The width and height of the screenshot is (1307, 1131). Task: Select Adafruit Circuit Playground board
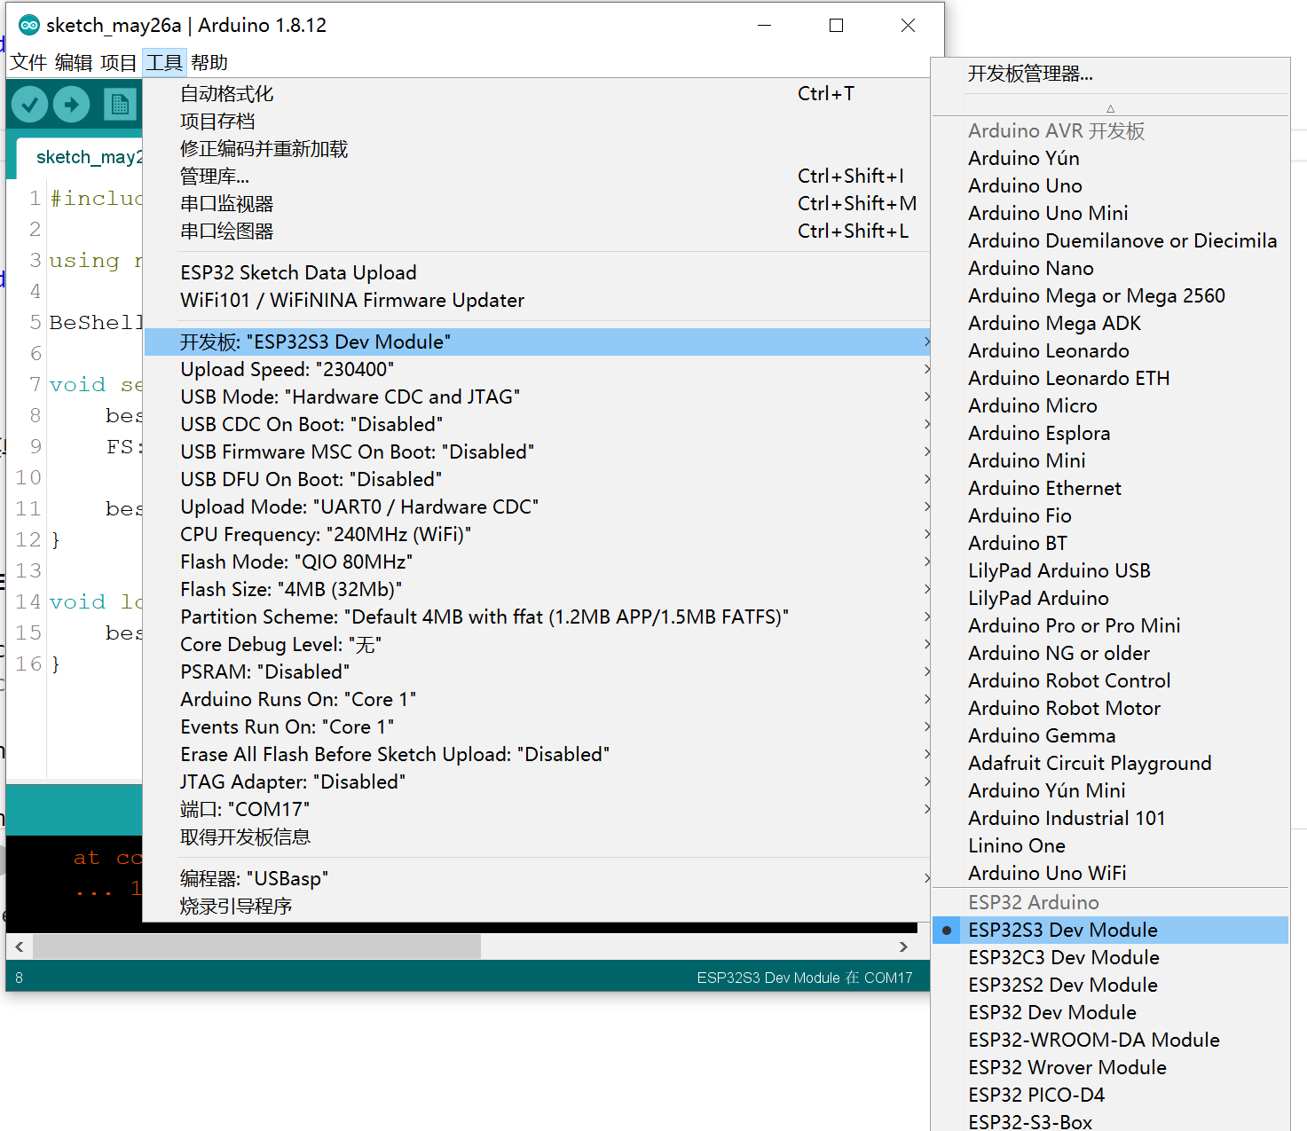pos(1110,764)
